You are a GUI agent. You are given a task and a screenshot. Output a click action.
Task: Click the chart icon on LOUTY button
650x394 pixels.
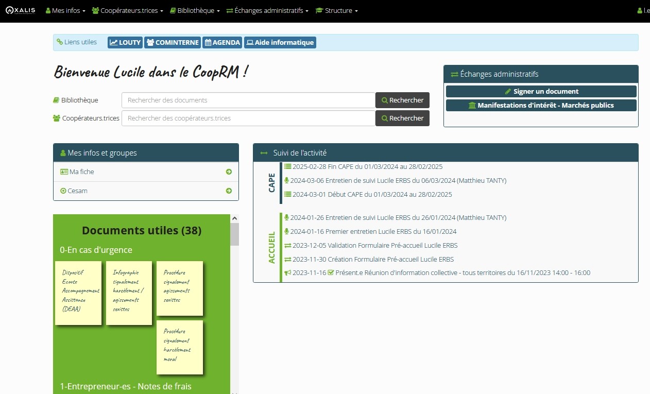[x=114, y=43]
